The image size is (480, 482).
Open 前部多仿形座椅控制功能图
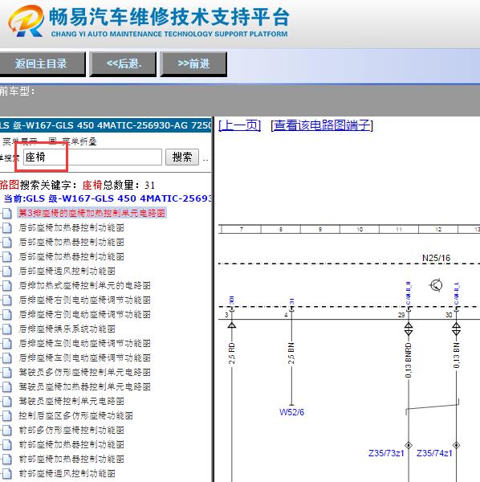[x=71, y=430]
